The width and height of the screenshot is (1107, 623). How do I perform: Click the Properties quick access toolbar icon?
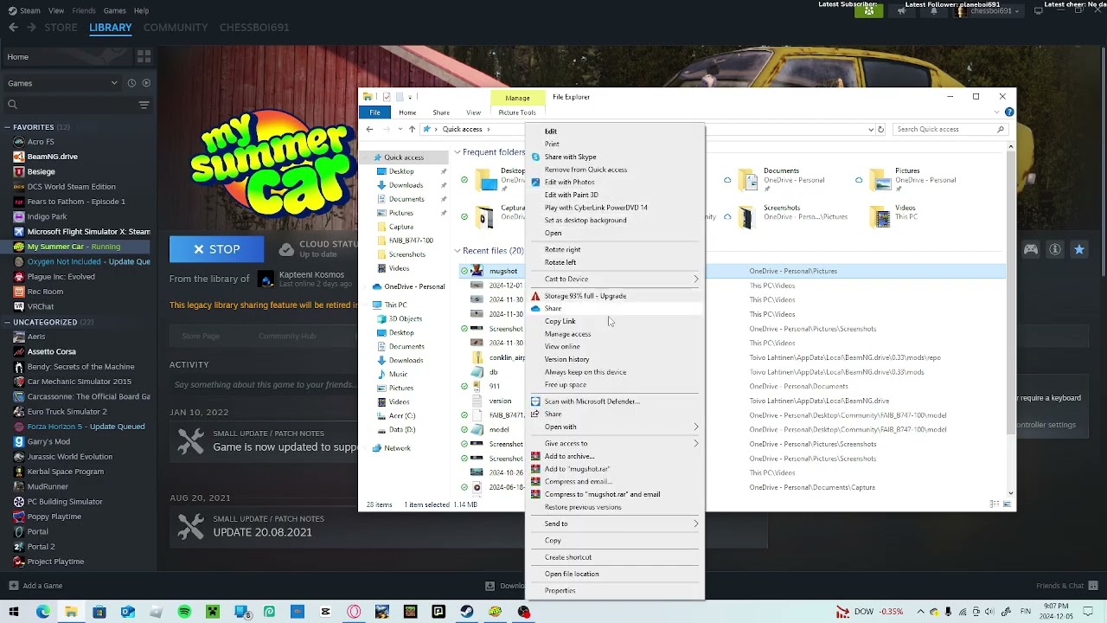[387, 97]
